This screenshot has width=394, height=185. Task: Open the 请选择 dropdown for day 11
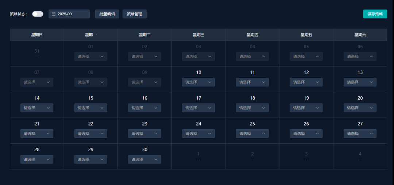pos(252,82)
